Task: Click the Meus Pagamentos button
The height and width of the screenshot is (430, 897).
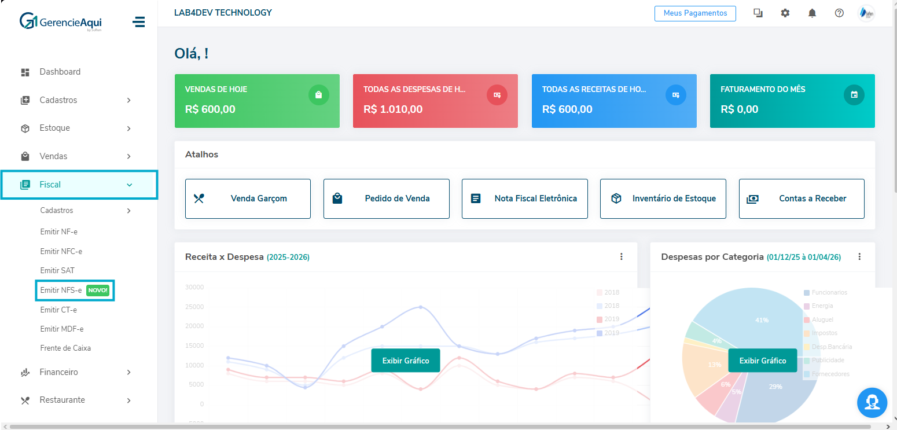Action: coord(695,13)
